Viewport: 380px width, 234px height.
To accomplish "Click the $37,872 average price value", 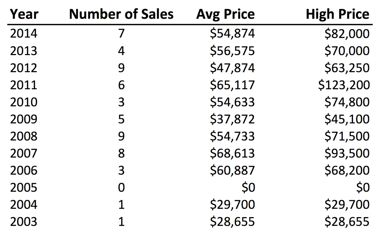I will tap(232, 119).
